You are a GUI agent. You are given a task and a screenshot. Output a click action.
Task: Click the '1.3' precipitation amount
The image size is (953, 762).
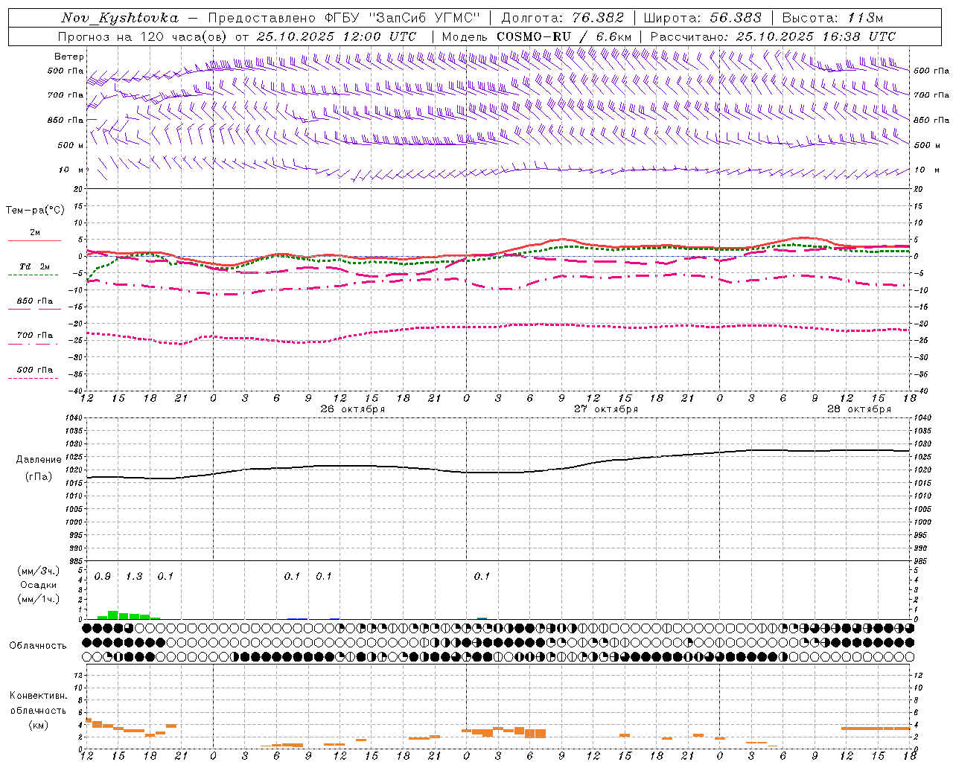tap(134, 577)
